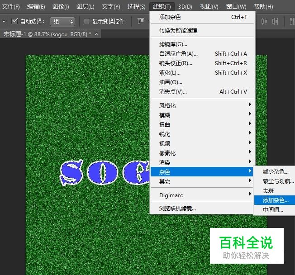Click the distribute right edges icon

[x=275, y=21]
